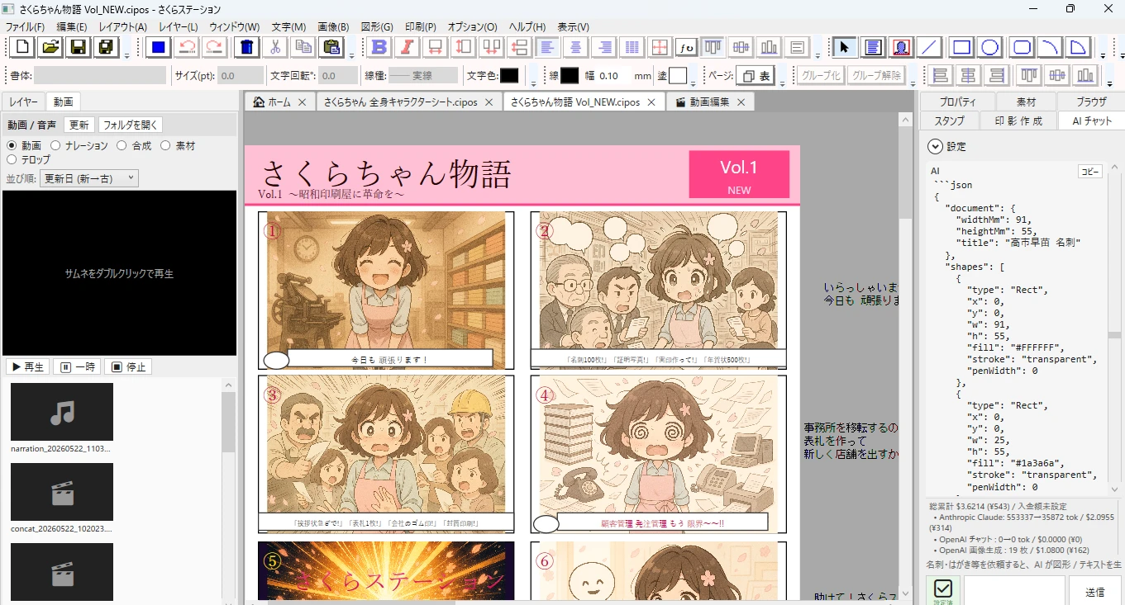The height and width of the screenshot is (605, 1125).
Task: Click the undo arrow icon in toolbar
Action: pos(187,47)
